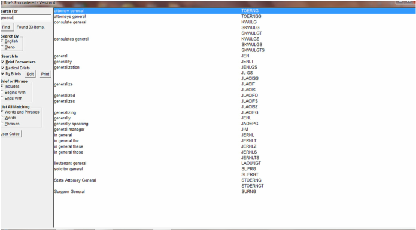
Task: Select the 'generally speaking' phrase
Action: coord(71,124)
